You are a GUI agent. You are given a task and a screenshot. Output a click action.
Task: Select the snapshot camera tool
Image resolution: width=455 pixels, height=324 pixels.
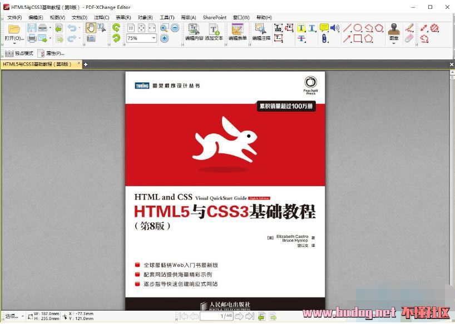point(91,38)
